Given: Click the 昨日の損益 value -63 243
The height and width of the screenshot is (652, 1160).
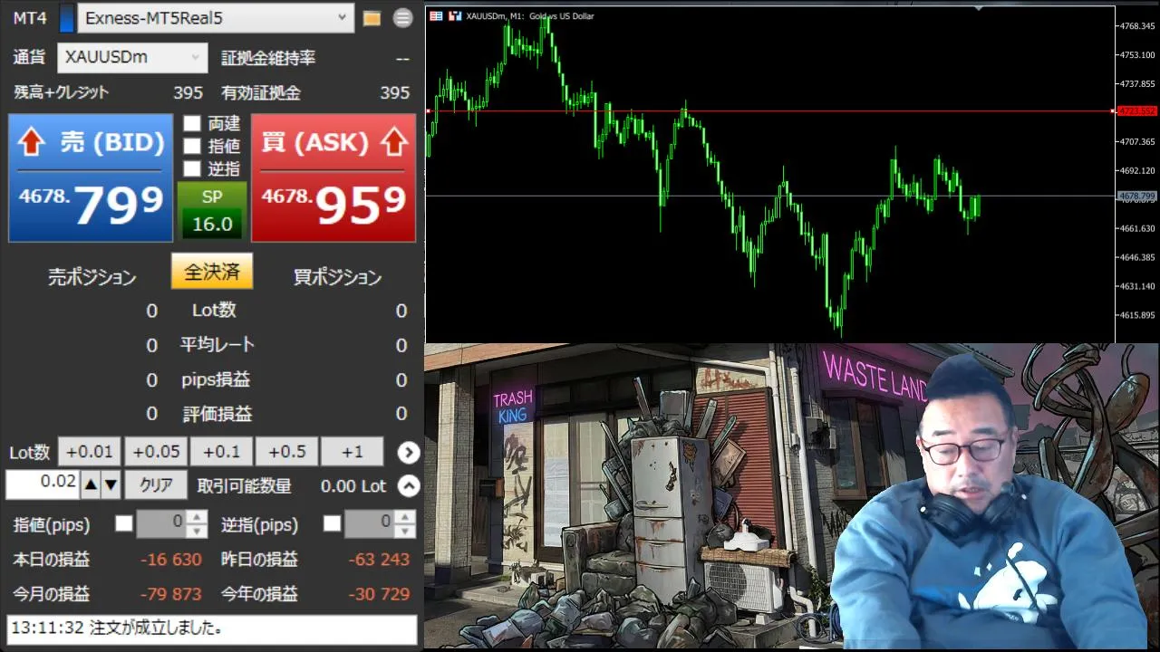Looking at the screenshot, I should click(379, 560).
